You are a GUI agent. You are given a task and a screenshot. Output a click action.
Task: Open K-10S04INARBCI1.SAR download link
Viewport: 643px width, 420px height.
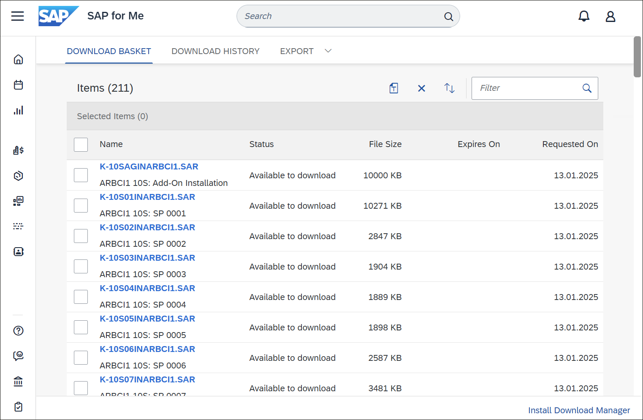[147, 288]
